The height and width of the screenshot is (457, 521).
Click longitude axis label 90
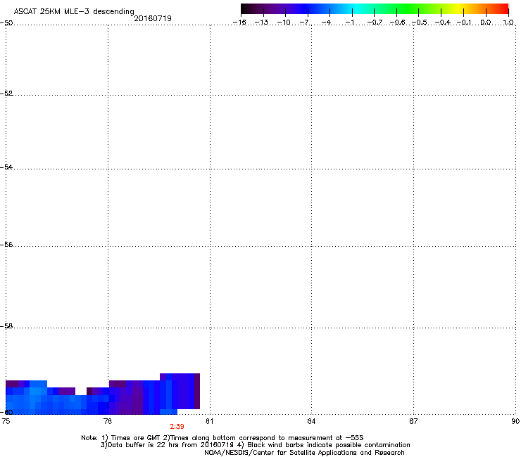tap(515, 421)
